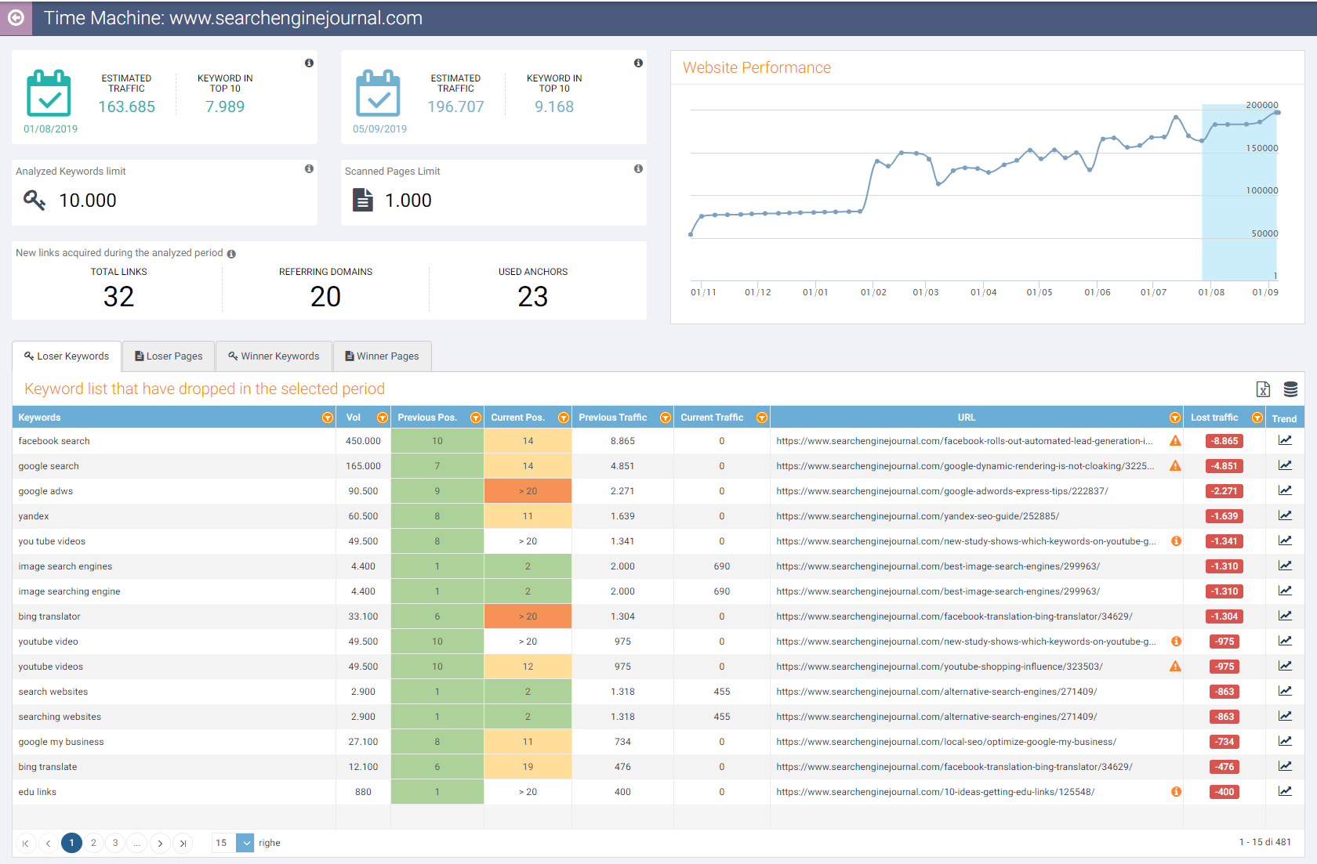Select current page 1 button
Image resolution: width=1317 pixels, height=864 pixels.
pyautogui.click(x=71, y=843)
